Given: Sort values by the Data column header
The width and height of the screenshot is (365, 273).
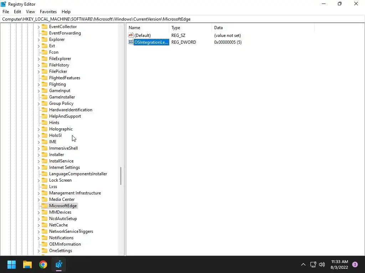Looking at the screenshot, I should [263, 28].
